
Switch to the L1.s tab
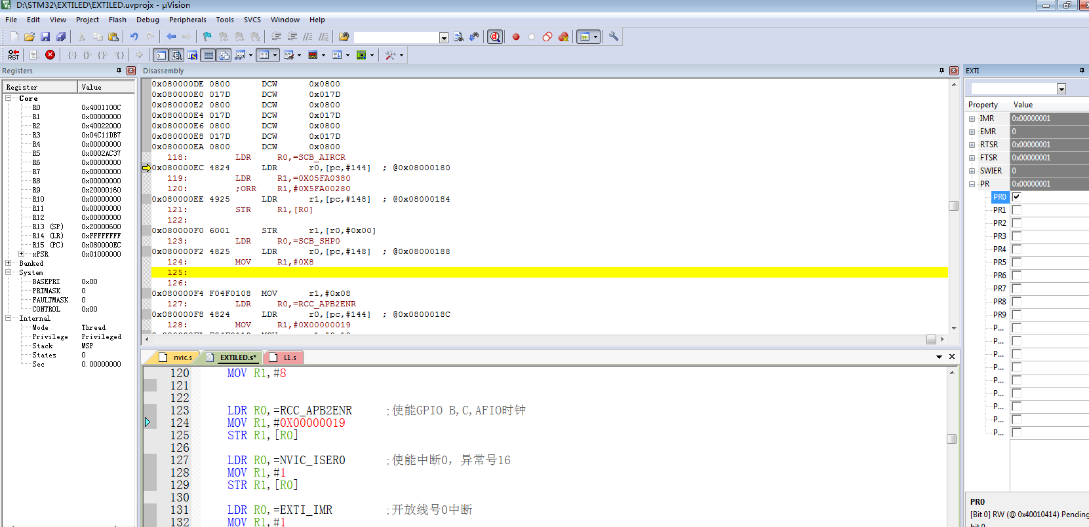pyautogui.click(x=284, y=357)
